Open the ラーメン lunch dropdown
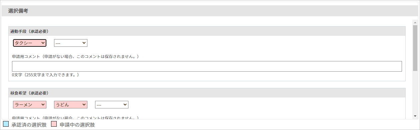Image resolution: width=420 pixels, height=130 pixels. coord(29,104)
